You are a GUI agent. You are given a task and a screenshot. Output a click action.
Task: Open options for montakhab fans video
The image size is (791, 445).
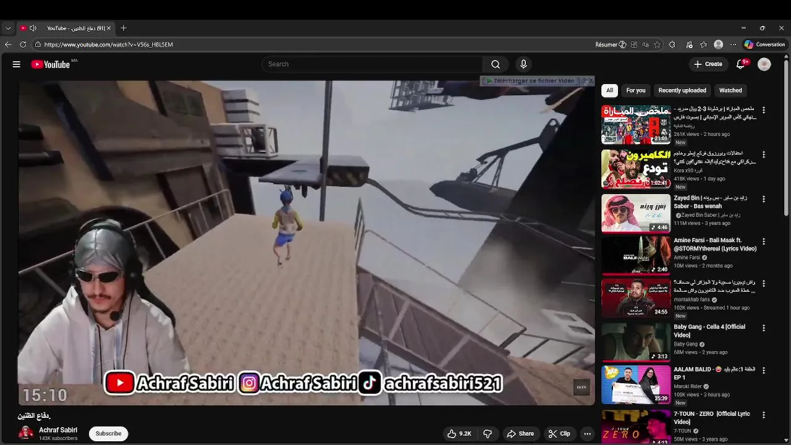point(764,284)
